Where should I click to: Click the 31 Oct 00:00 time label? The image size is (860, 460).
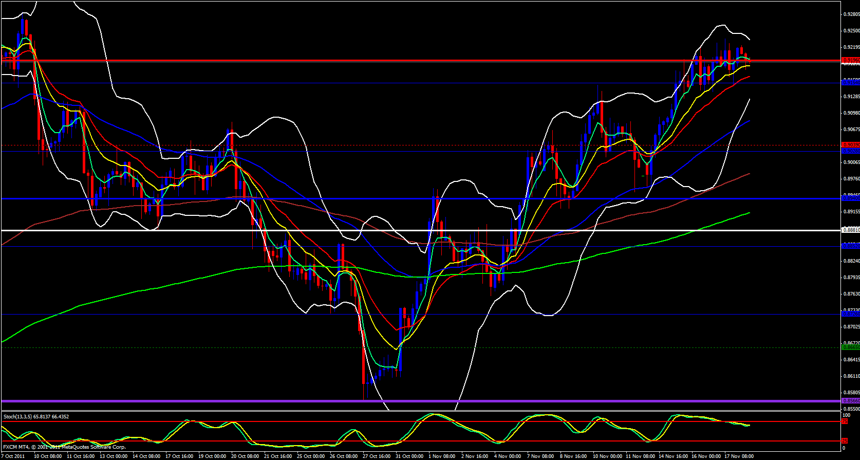coord(409,456)
